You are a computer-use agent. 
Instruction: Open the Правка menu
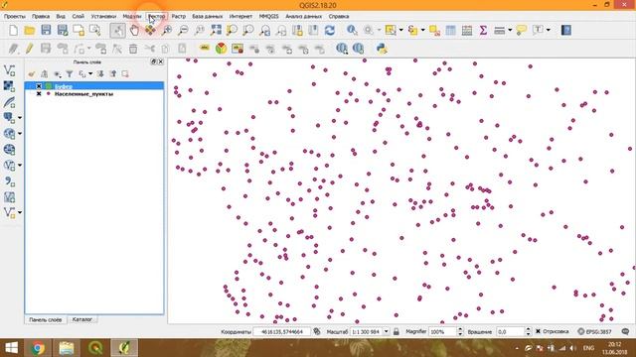pos(41,16)
